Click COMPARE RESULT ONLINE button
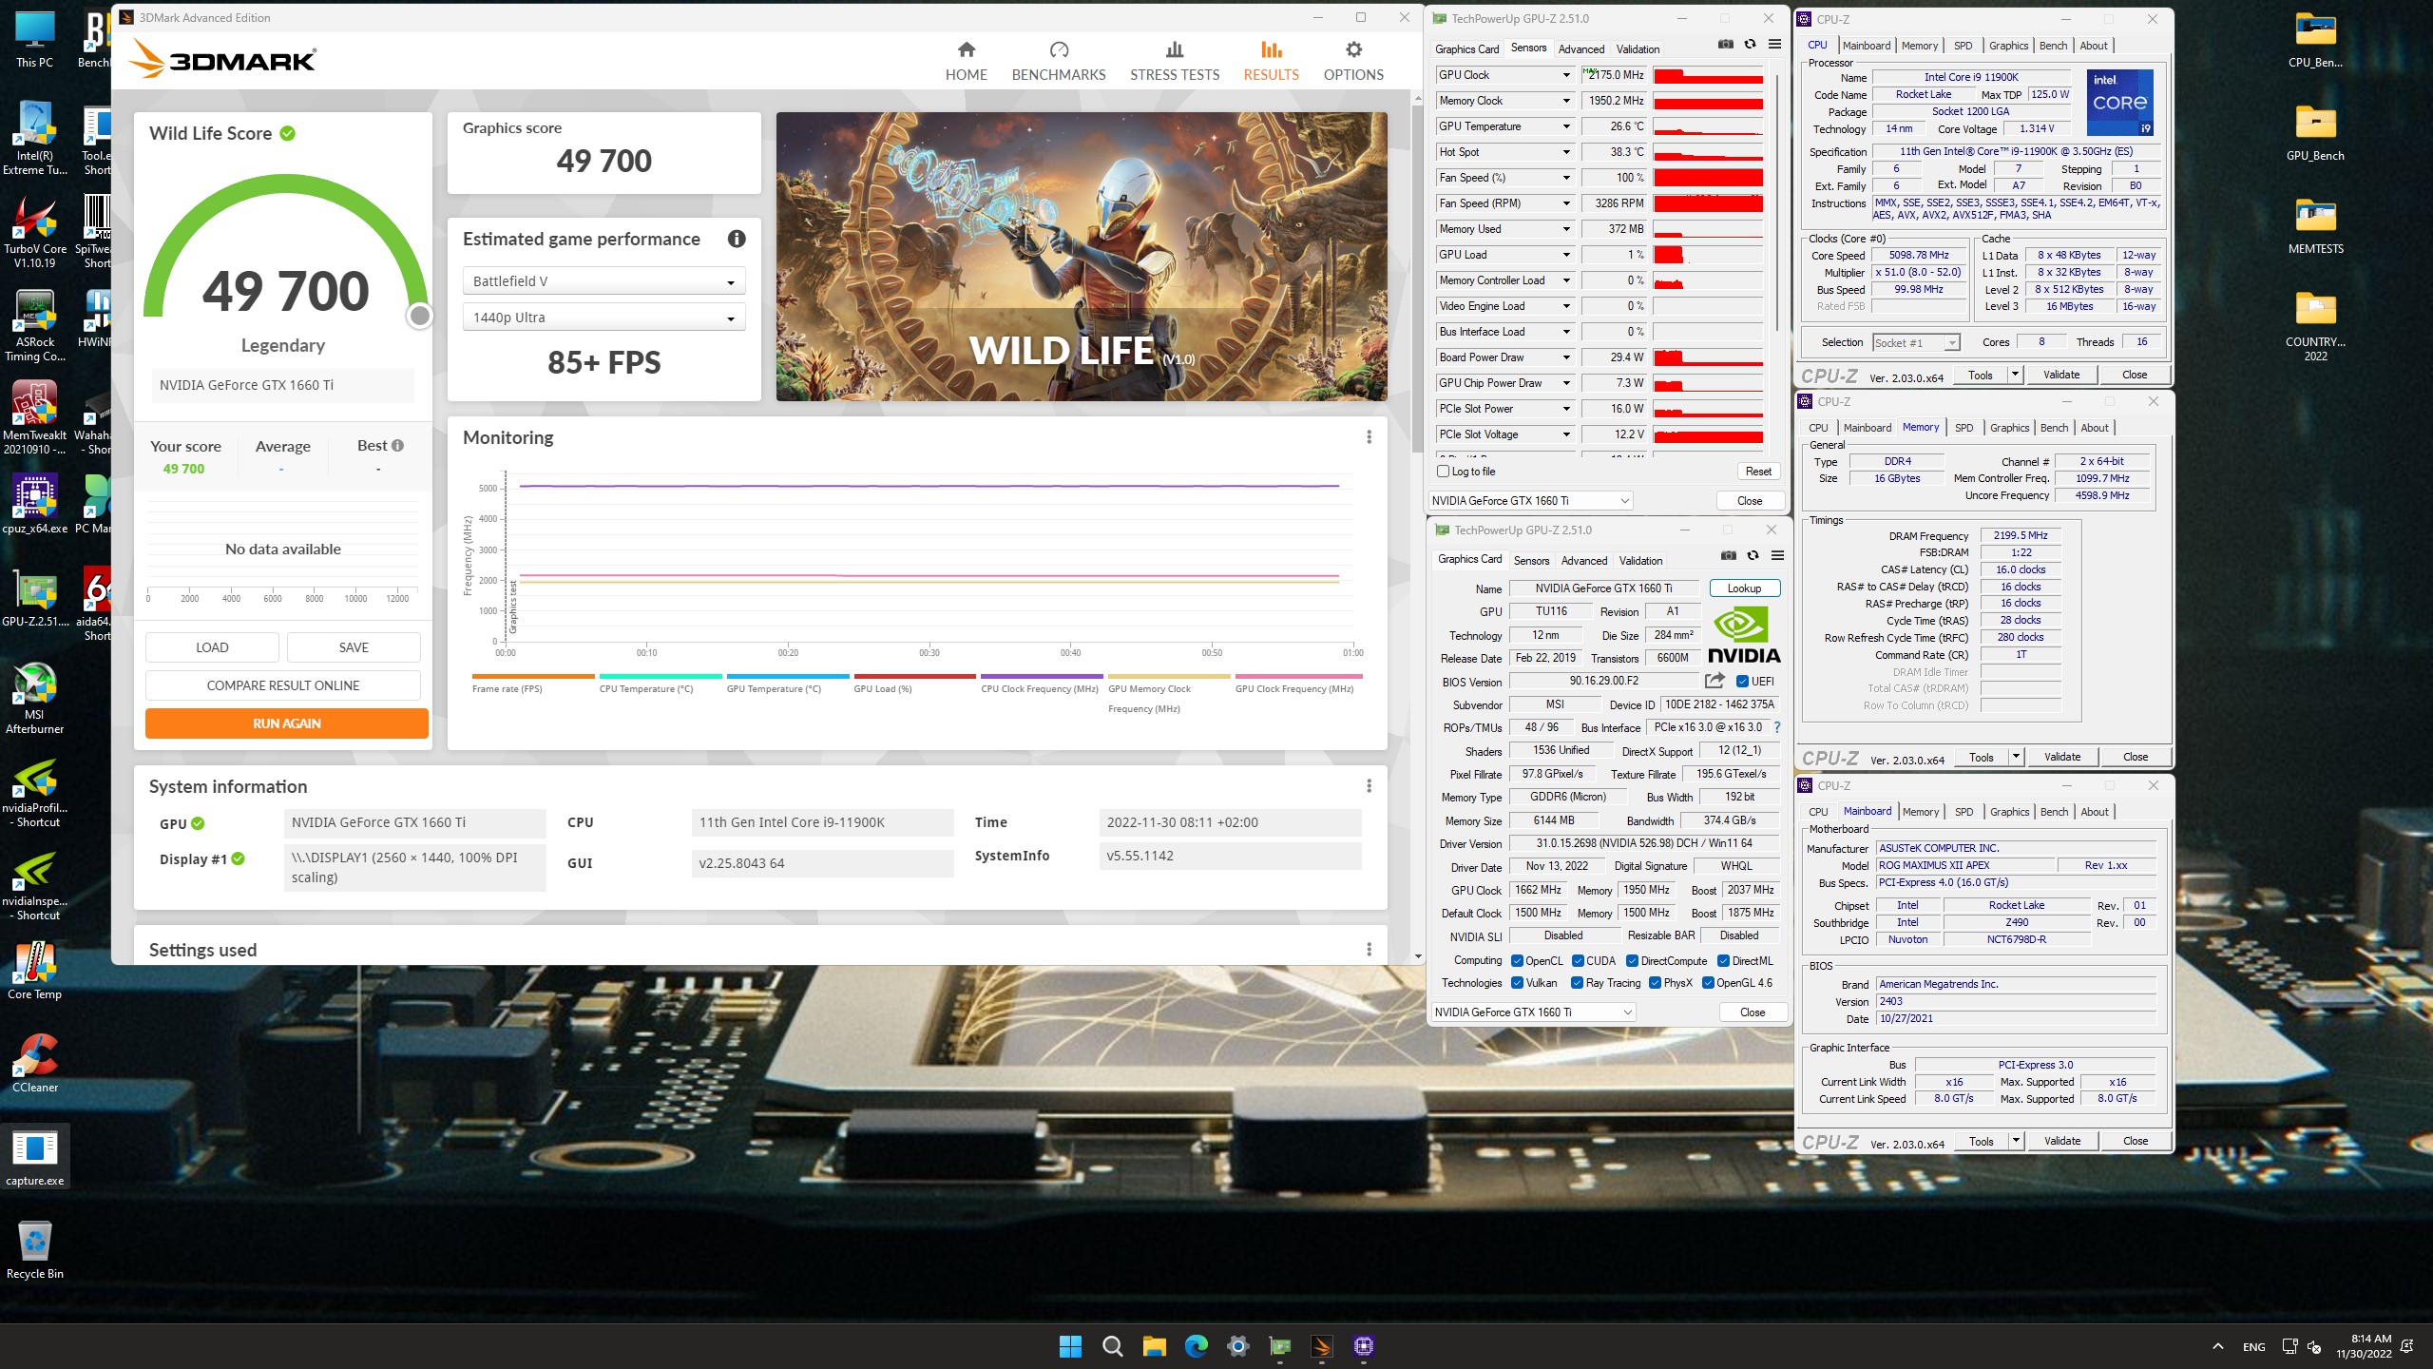 point(283,685)
